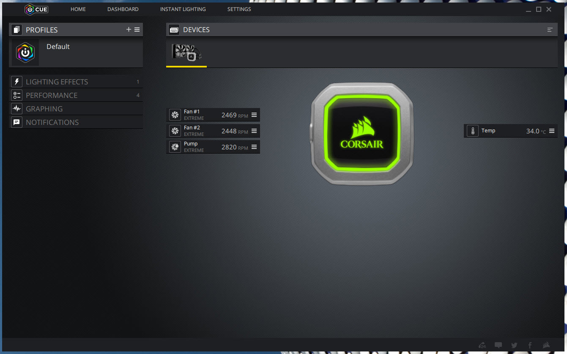Open the SETTINGS menu
The width and height of the screenshot is (567, 354).
click(x=239, y=9)
